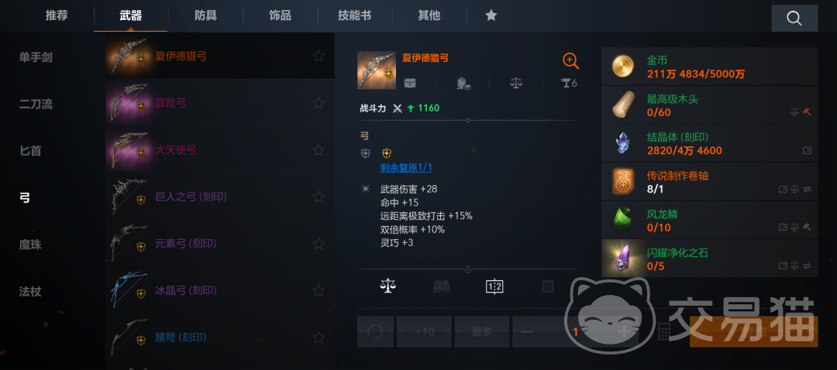Viewport: 837px width, 370px height.
Task: Select the 冰晶弓 (刻印) list item
Action: pyautogui.click(x=220, y=290)
